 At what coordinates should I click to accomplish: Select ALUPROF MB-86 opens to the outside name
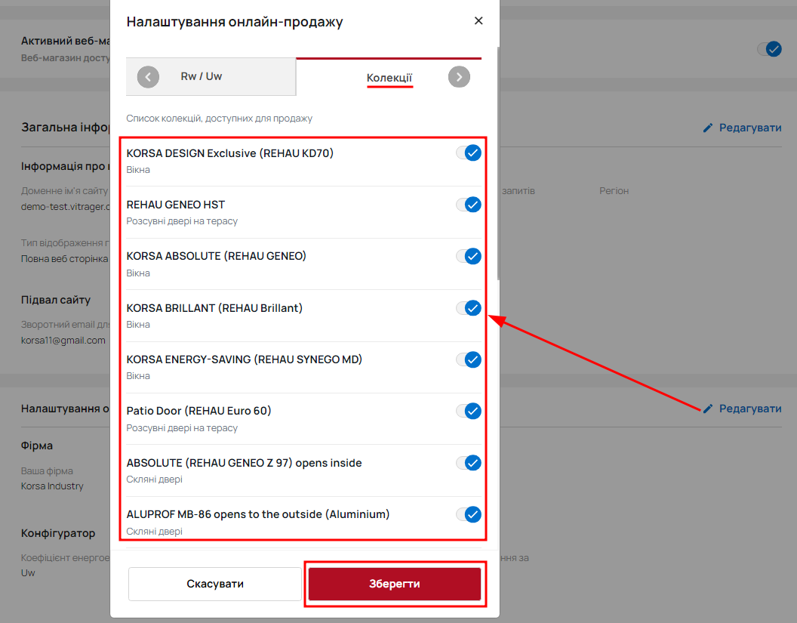coord(258,514)
